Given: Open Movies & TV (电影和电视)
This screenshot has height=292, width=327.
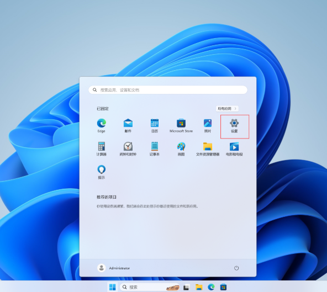Looking at the screenshot, I should tap(234, 149).
